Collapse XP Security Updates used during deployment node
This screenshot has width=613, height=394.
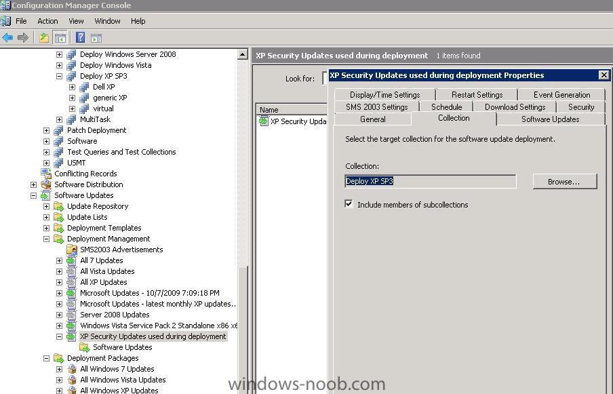pos(59,336)
